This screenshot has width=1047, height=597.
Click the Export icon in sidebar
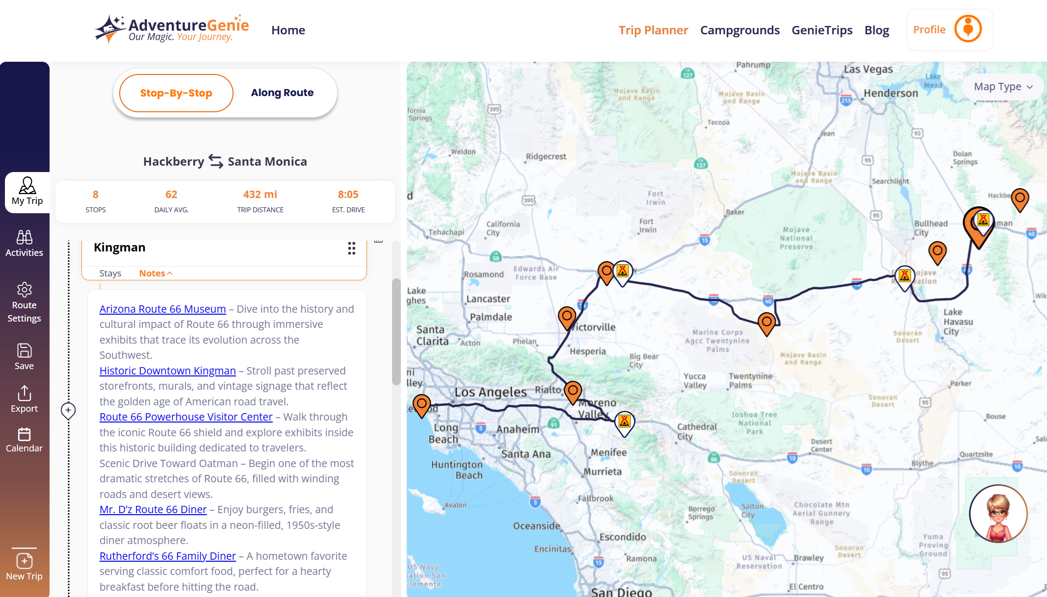(24, 399)
